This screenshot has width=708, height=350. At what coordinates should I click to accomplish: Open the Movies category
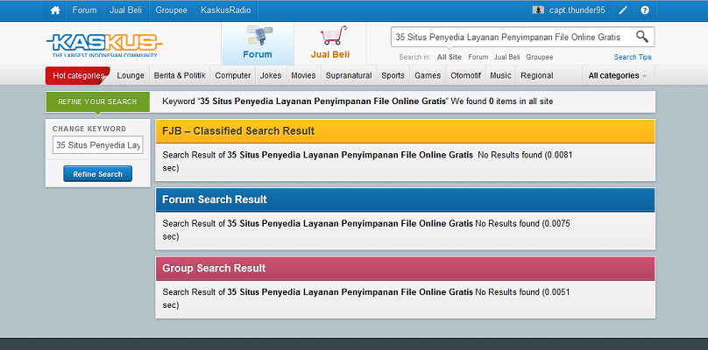click(x=303, y=76)
